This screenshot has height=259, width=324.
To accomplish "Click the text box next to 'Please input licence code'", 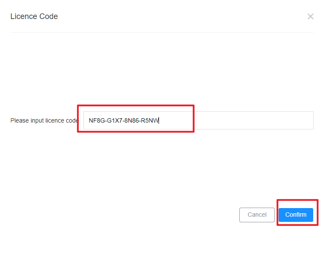I will point(198,120).
